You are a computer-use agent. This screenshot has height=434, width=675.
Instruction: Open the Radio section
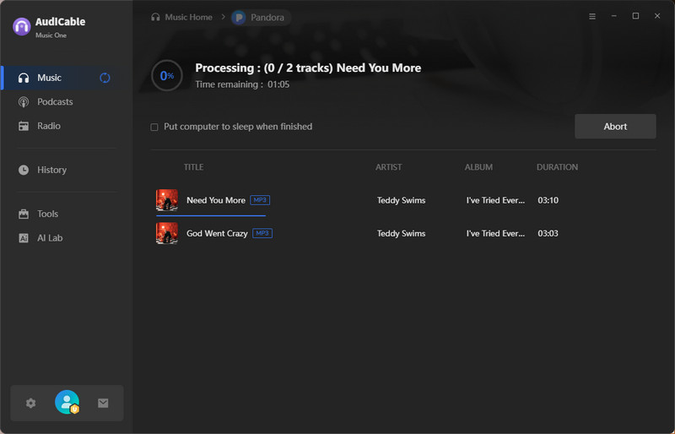(x=49, y=127)
